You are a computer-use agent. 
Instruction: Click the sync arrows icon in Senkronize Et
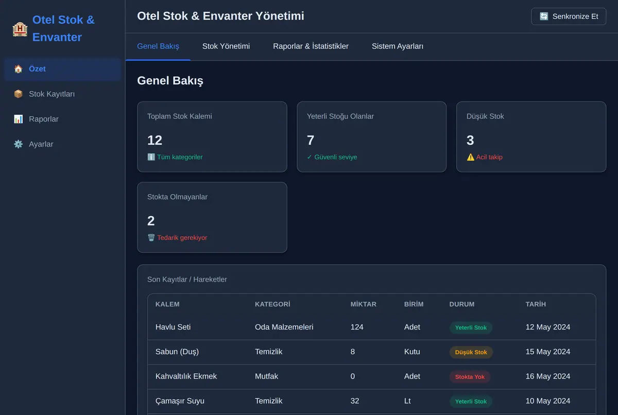tap(544, 16)
